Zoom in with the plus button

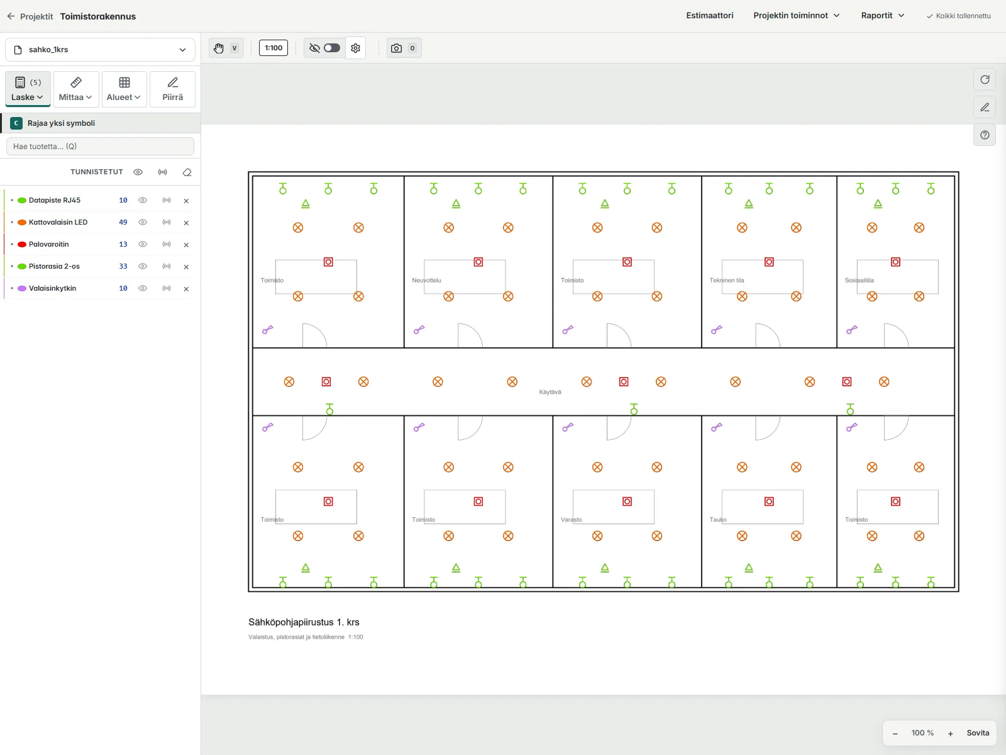pyautogui.click(x=951, y=734)
